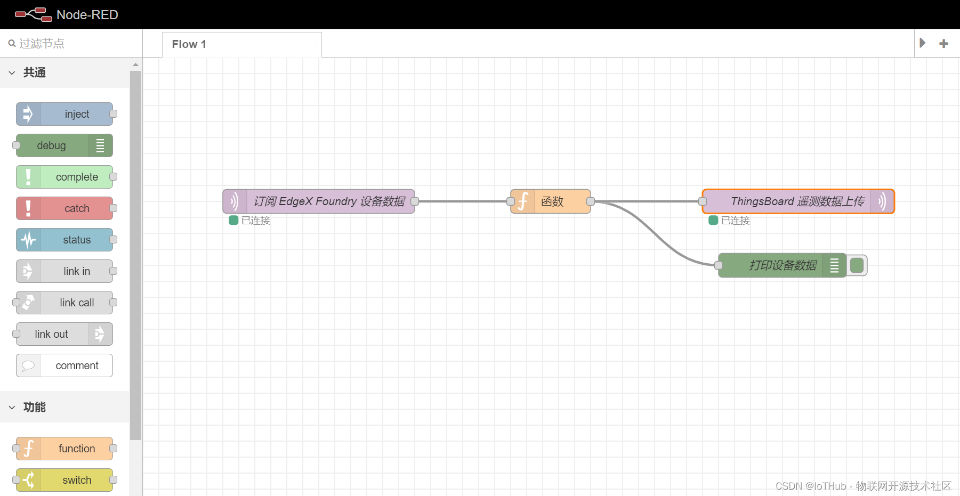
Task: Select the function node in palette
Action: 64,449
